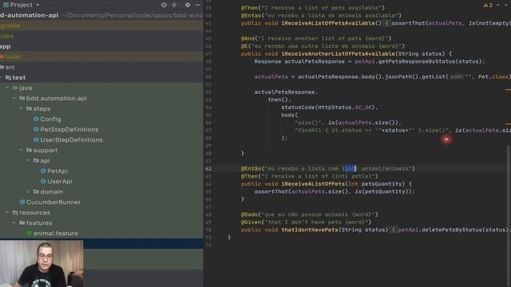This screenshot has width=511, height=287.
Task: Click the support package icon
Action: point(29,151)
